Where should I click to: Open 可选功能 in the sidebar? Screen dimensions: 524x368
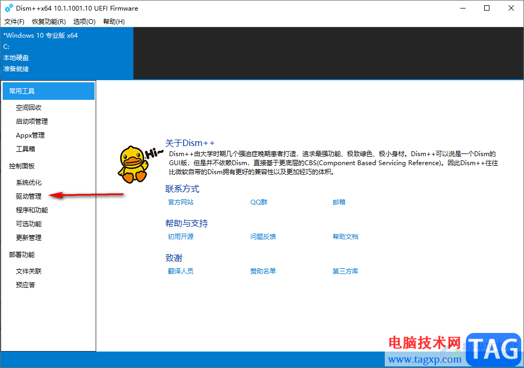tap(29, 224)
